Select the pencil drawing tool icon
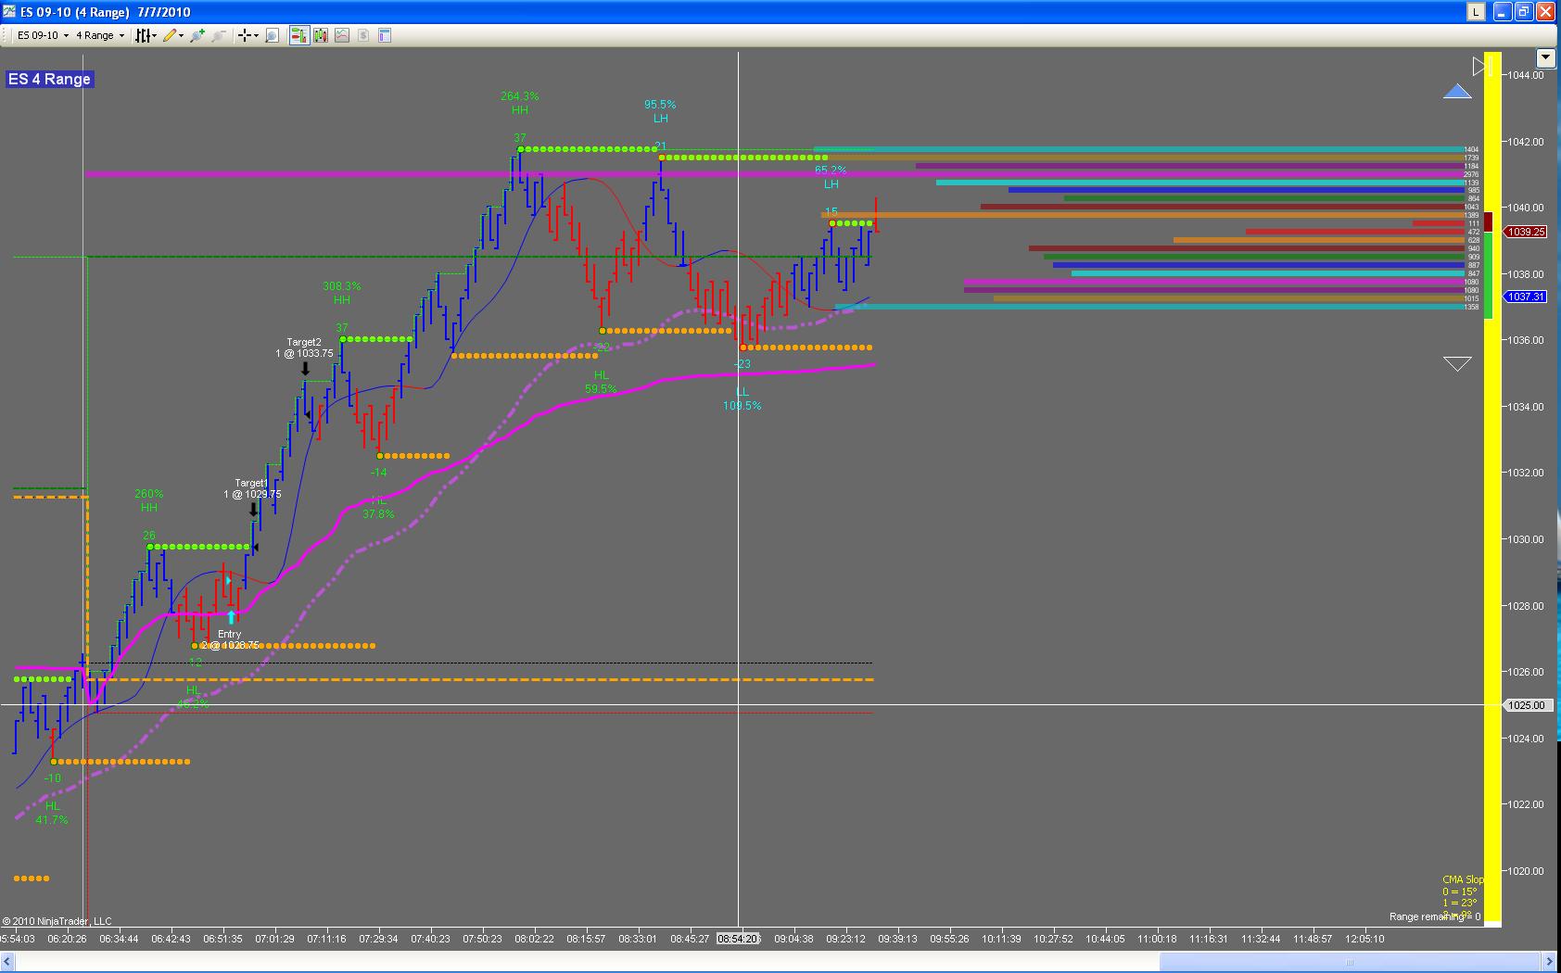Screen dimensions: 1561x973 click(x=169, y=35)
